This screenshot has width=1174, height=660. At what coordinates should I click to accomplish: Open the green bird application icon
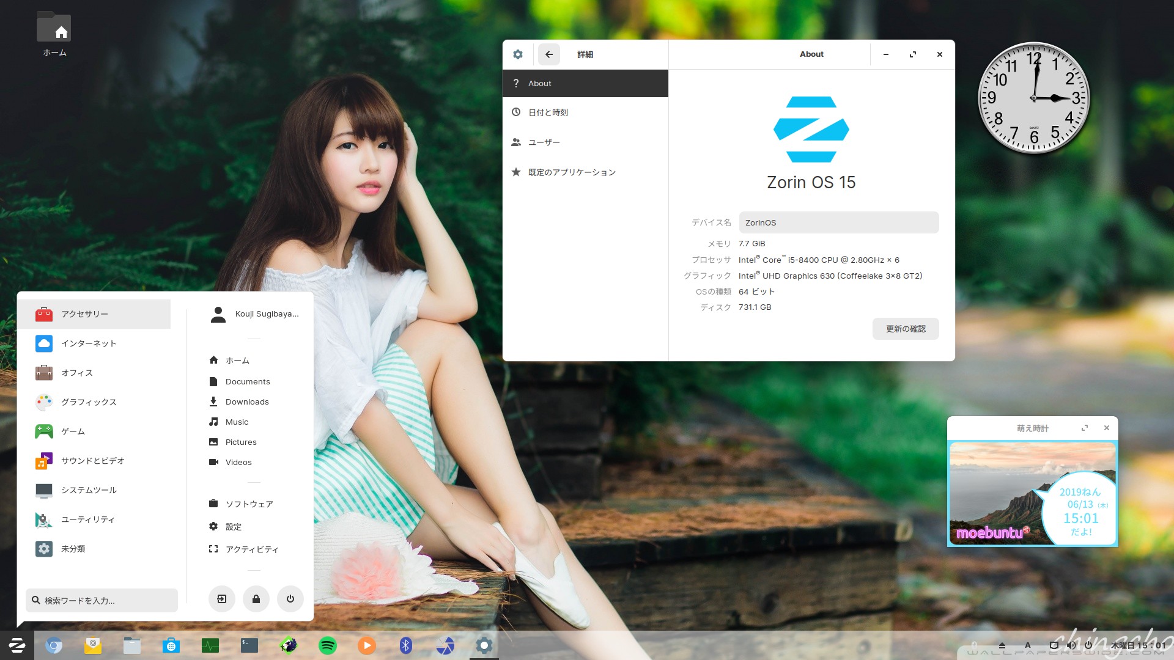pyautogui.click(x=289, y=645)
